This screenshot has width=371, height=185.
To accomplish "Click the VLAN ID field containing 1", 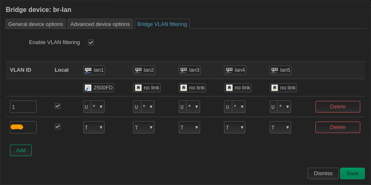I will click(23, 107).
